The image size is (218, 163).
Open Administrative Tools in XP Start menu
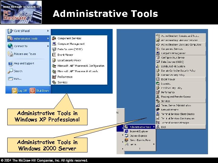(28, 39)
